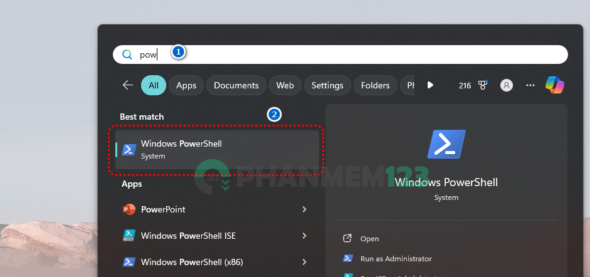Image resolution: width=590 pixels, height=277 pixels.
Task: Launch the Copilot icon
Action: click(555, 85)
